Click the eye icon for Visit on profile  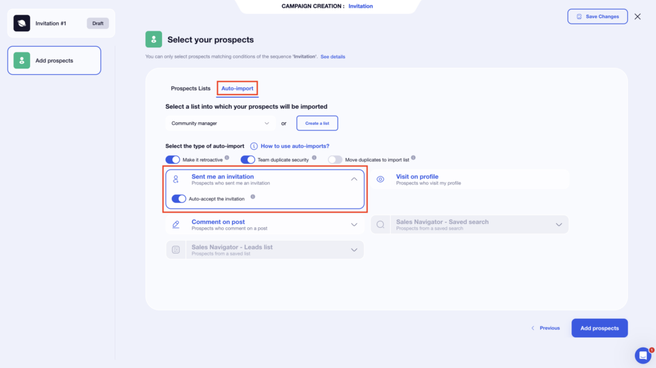click(381, 179)
